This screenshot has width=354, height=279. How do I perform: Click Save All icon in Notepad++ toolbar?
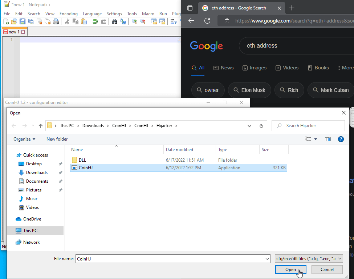pyautogui.click(x=31, y=21)
